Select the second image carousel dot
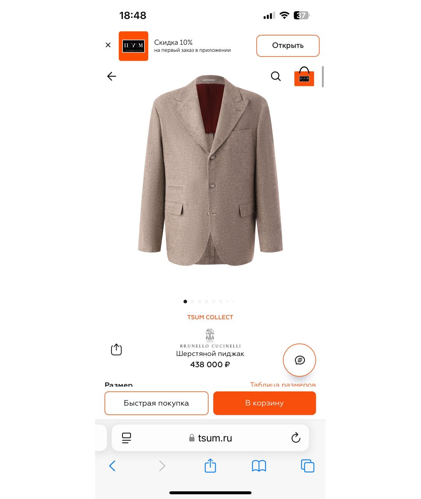 click(192, 301)
